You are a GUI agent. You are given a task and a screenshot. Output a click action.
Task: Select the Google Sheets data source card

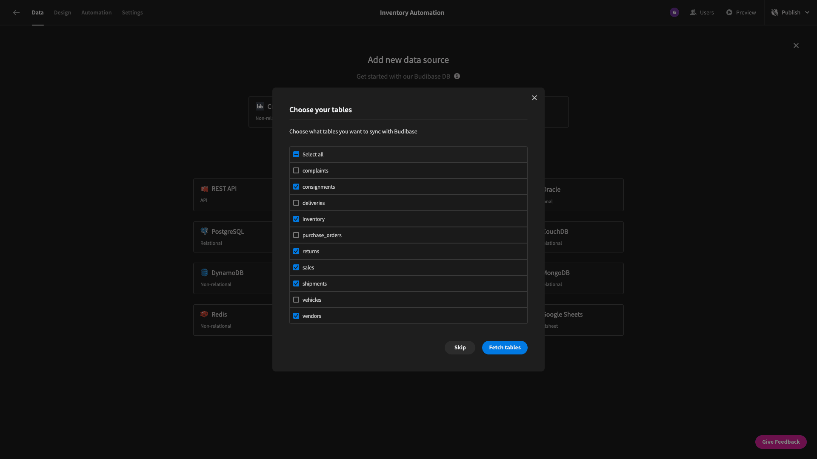pos(584,320)
